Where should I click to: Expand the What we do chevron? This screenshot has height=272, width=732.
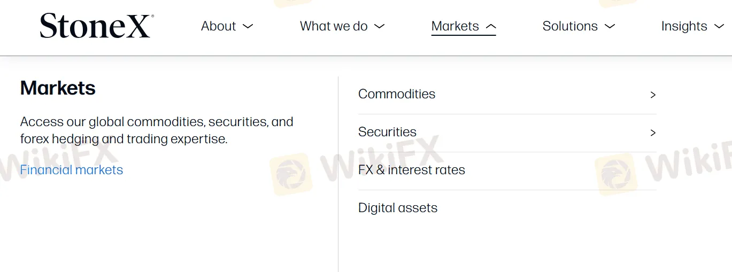pos(379,26)
